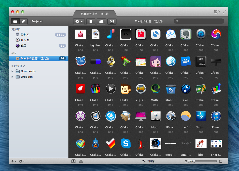Select the bar chart icon thumbnail

click(216, 89)
